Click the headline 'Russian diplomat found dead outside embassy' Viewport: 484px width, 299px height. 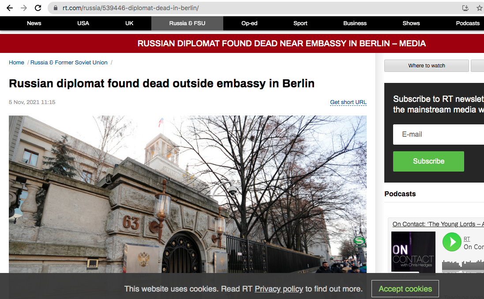click(x=162, y=83)
